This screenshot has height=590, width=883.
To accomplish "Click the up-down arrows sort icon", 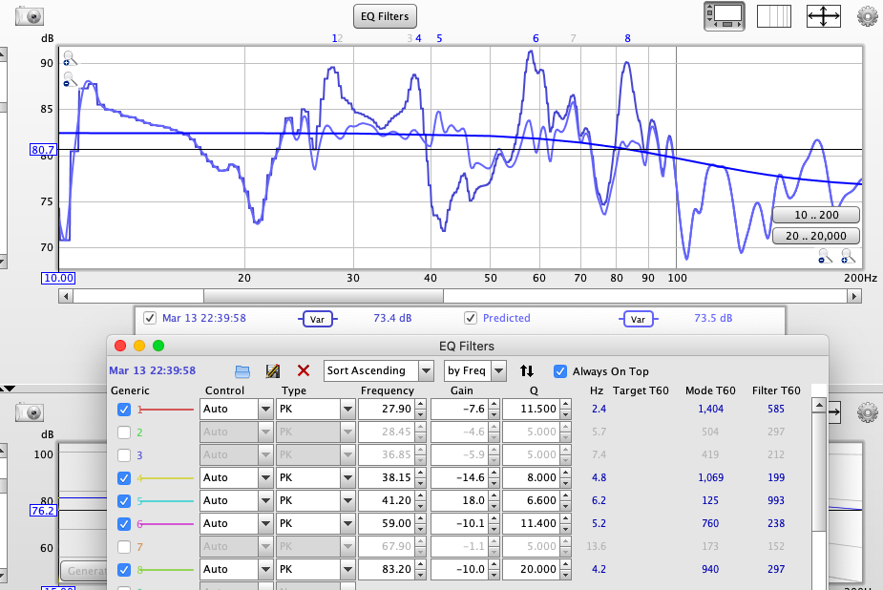I will tap(527, 370).
